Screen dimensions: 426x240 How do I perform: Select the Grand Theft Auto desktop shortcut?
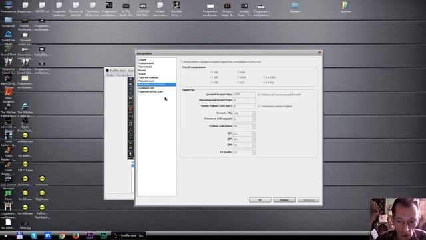[x=8, y=51]
